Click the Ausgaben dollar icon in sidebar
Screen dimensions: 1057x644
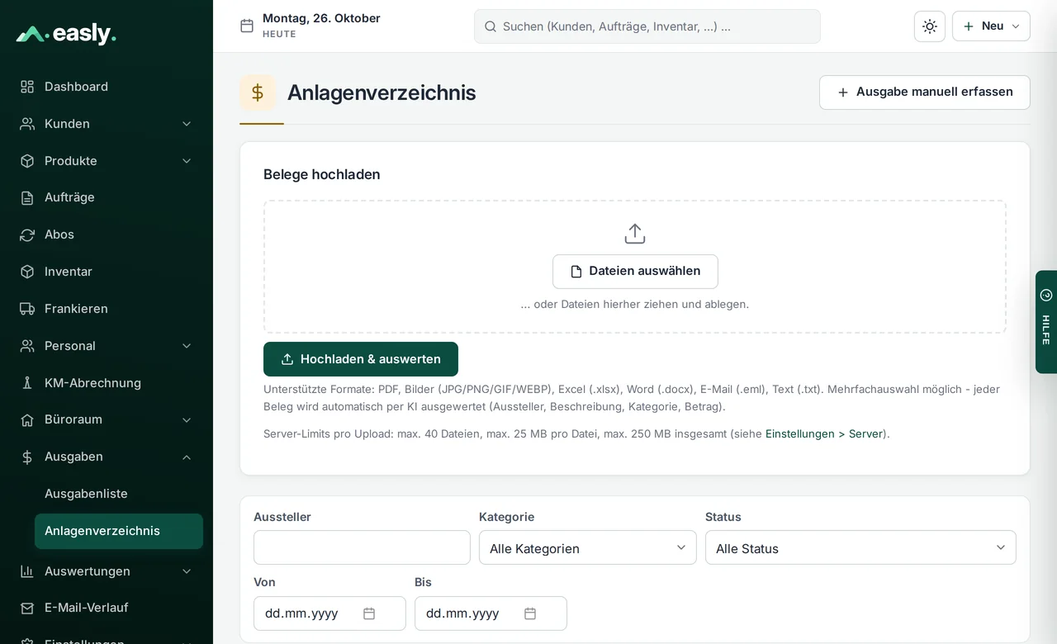(27, 457)
